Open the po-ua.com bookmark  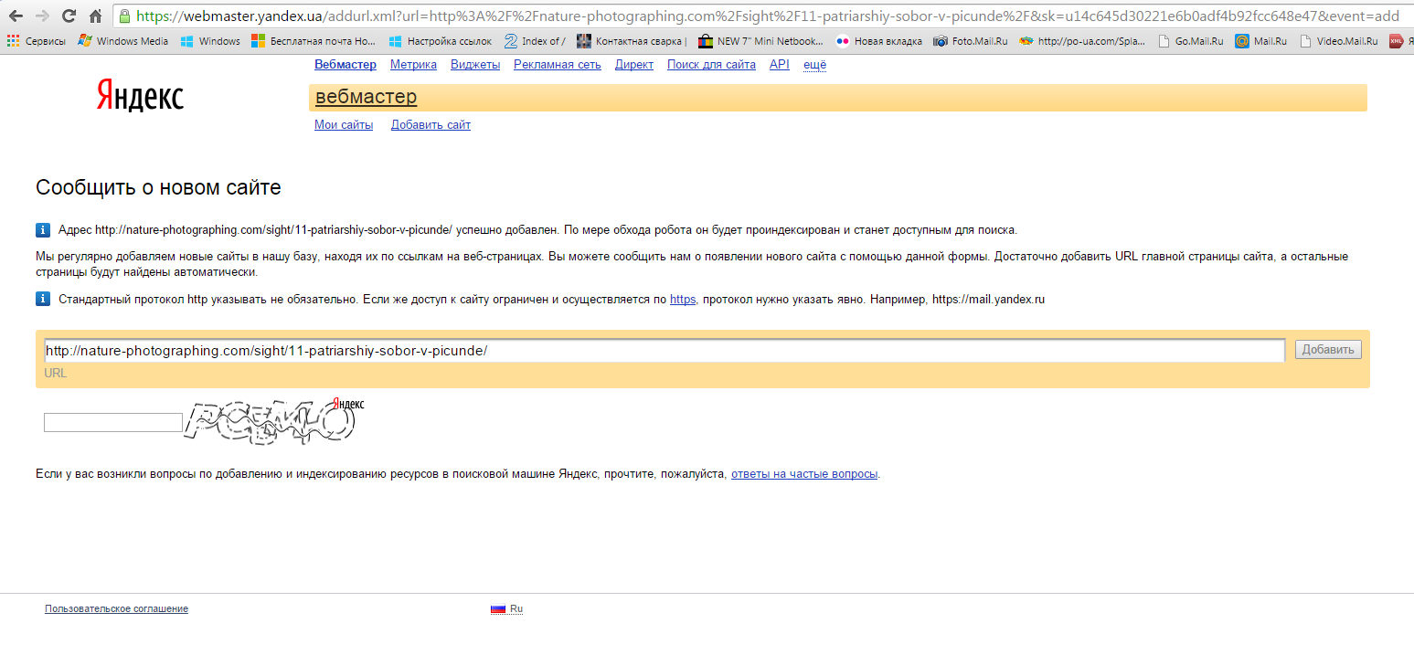(1082, 41)
